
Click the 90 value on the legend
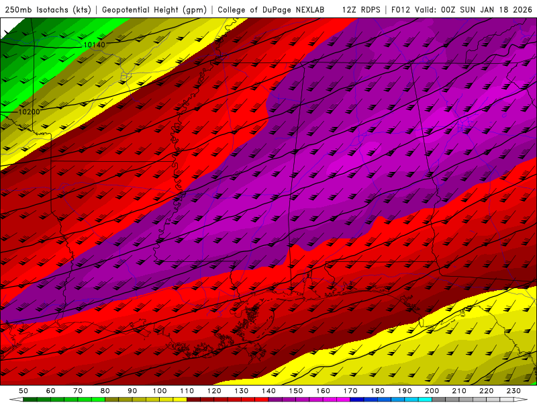pos(132,391)
